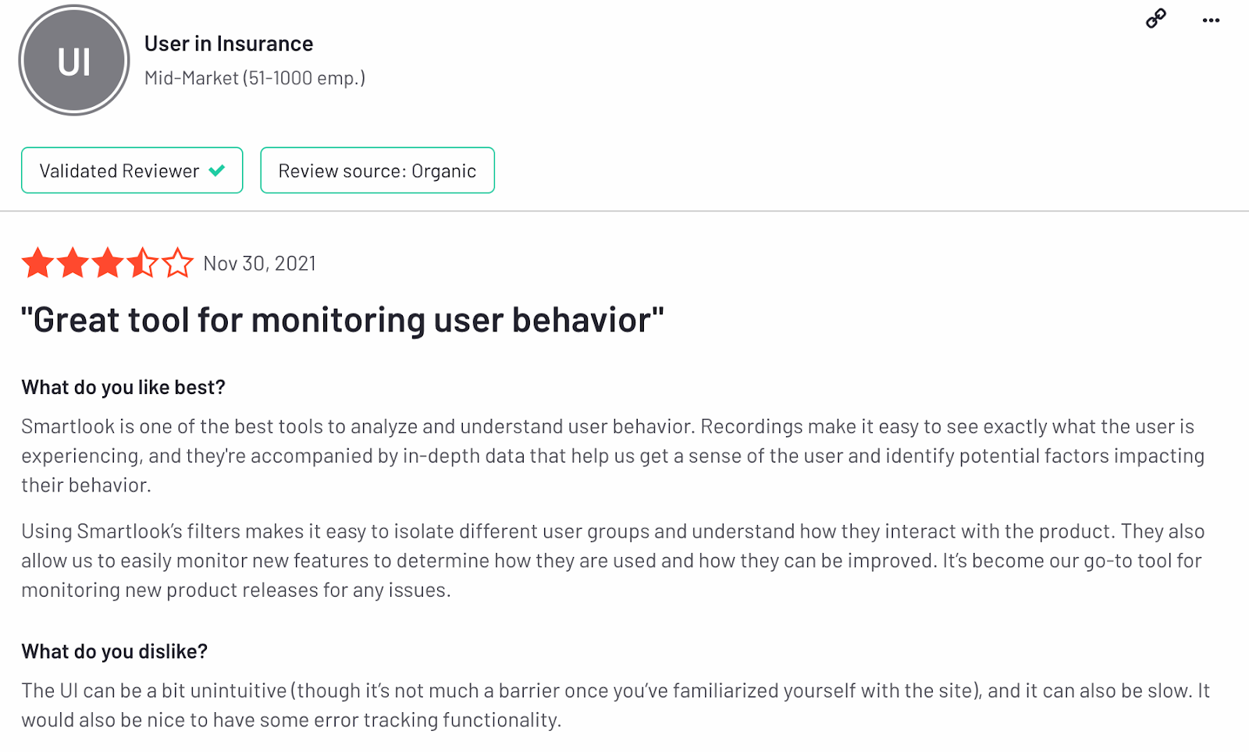This screenshot has height=752, width=1249.
Task: Click the green validated checkmark icon
Action: [217, 170]
